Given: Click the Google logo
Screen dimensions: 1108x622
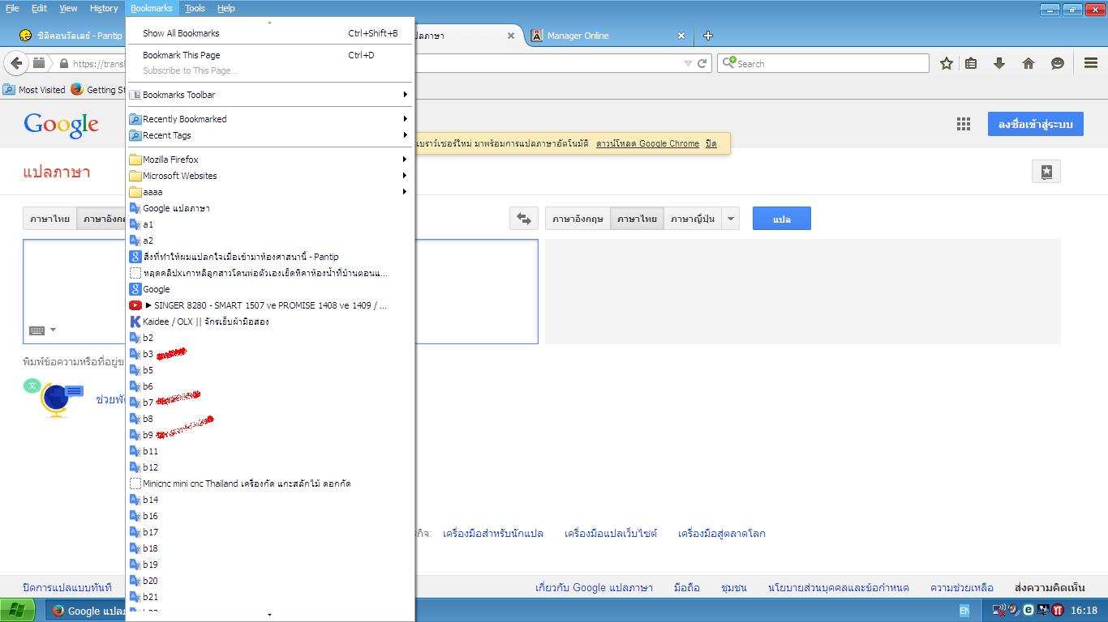Looking at the screenshot, I should point(62,125).
